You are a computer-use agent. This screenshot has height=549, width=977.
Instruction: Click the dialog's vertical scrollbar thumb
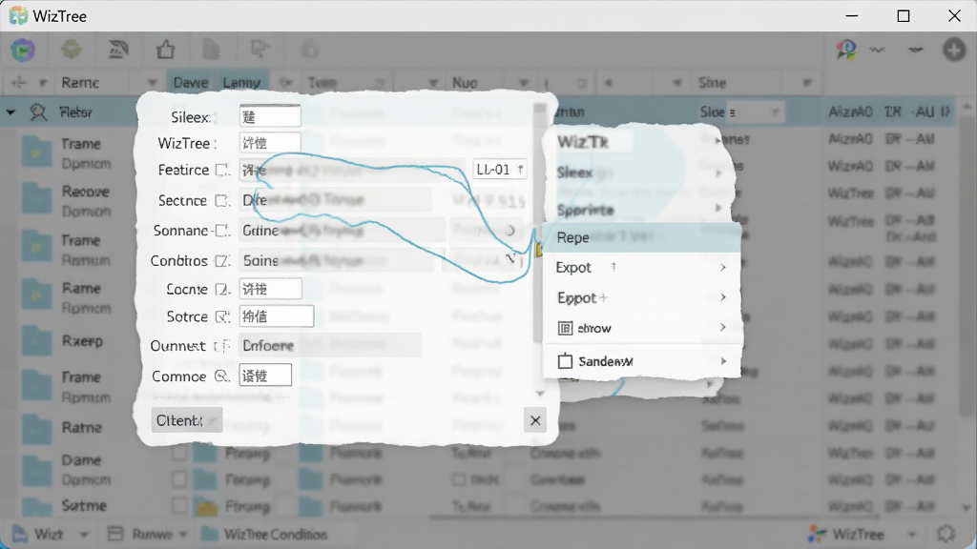[539, 224]
